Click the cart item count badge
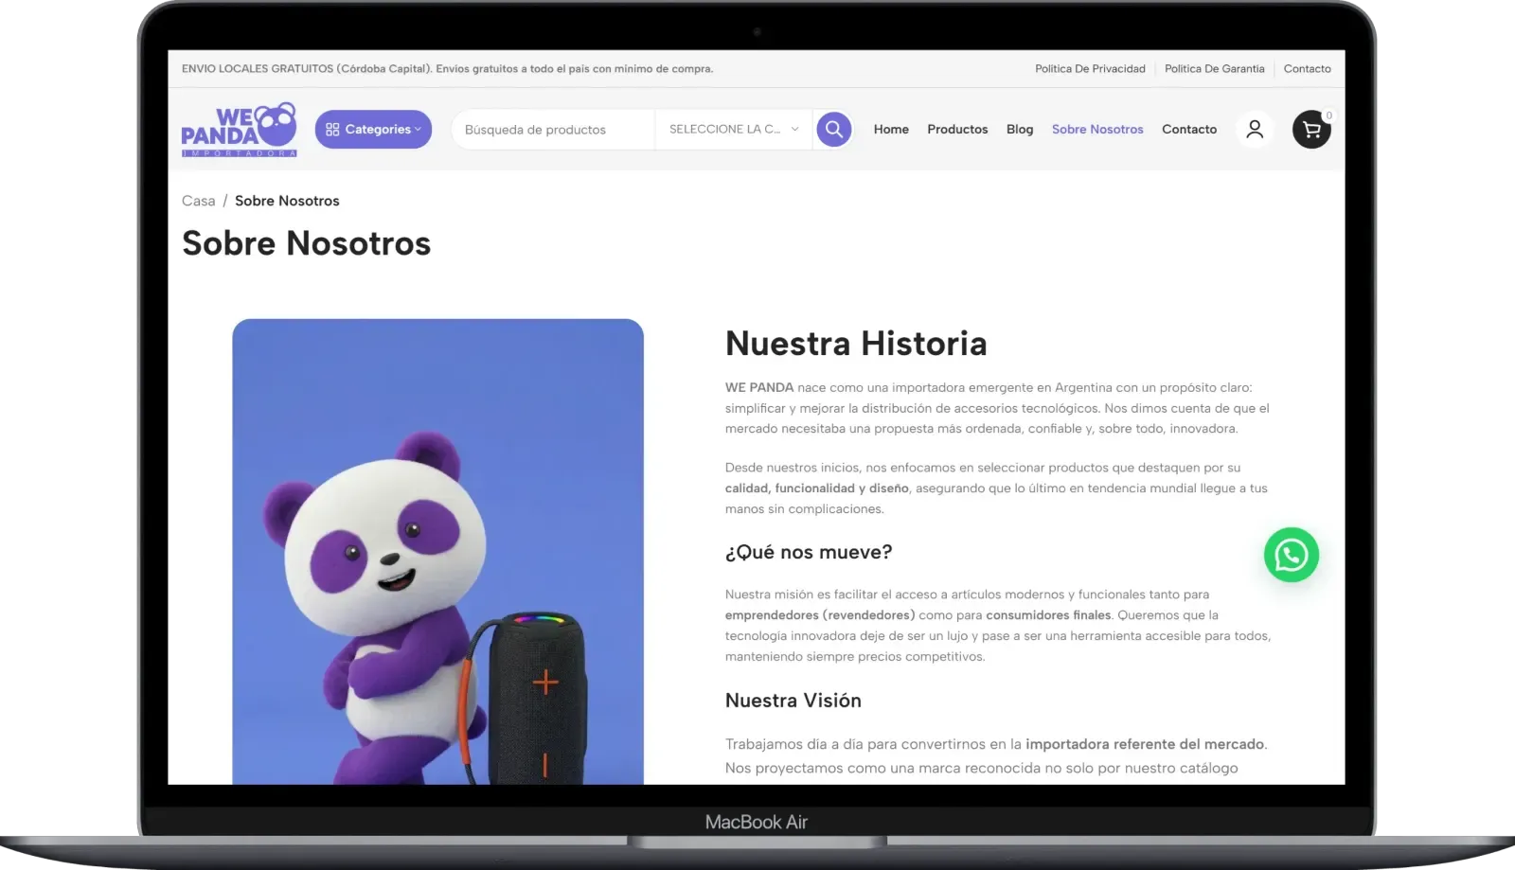Viewport: 1515px width, 870px height. [x=1328, y=115]
